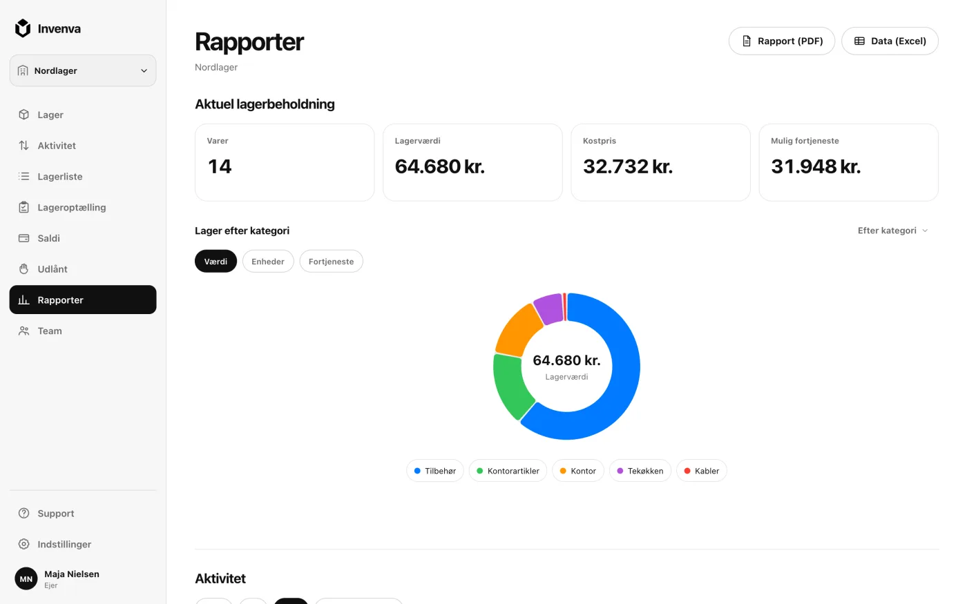The image size is (967, 604).
Task: Click the Mulig fortjeneste 31.948 kr. card
Action: coord(848,162)
